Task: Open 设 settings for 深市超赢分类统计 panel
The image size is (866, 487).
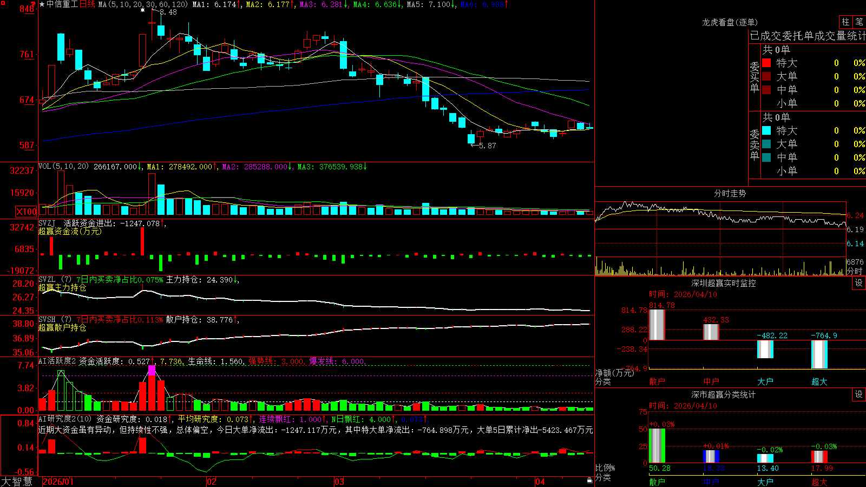Action: (x=859, y=394)
